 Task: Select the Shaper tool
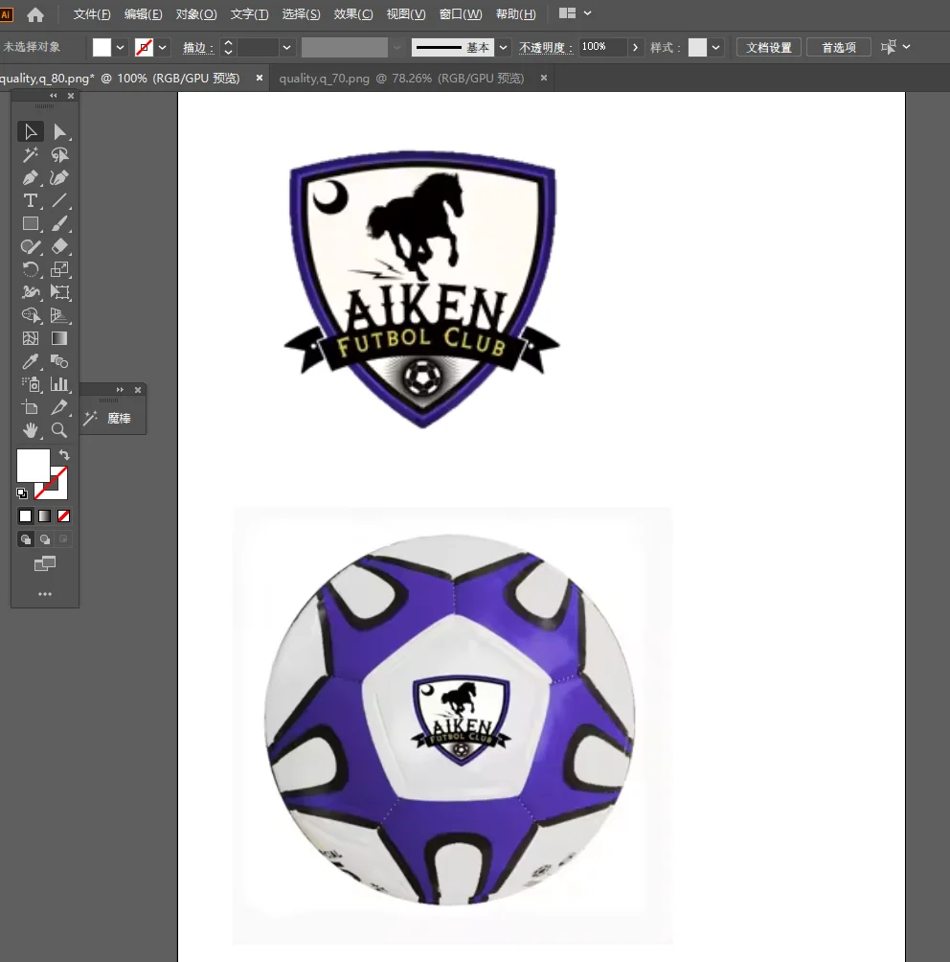point(30,246)
